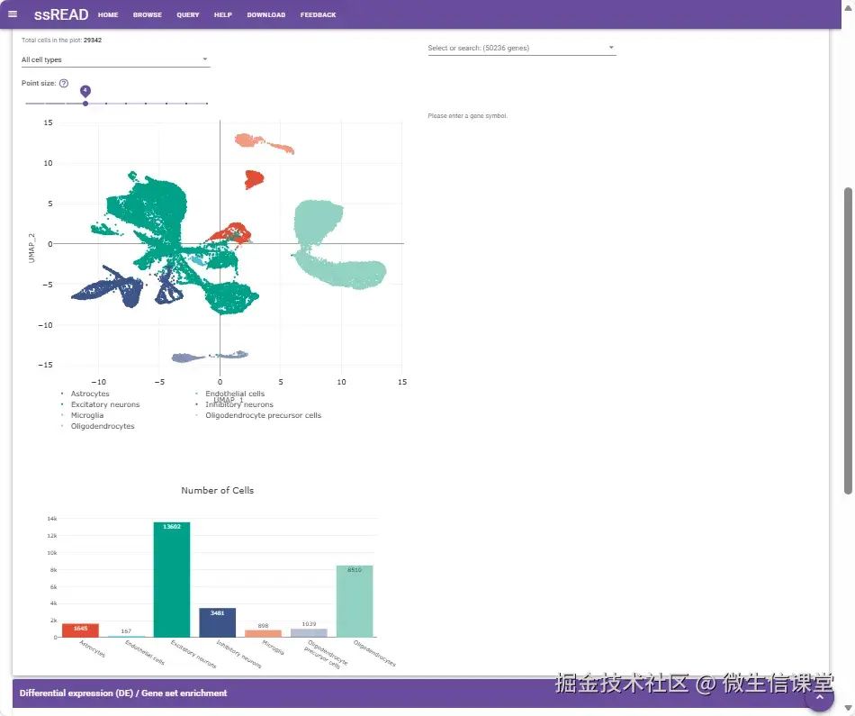The height and width of the screenshot is (716, 855).
Task: Open the hamburger navigation menu
Action: (x=13, y=14)
